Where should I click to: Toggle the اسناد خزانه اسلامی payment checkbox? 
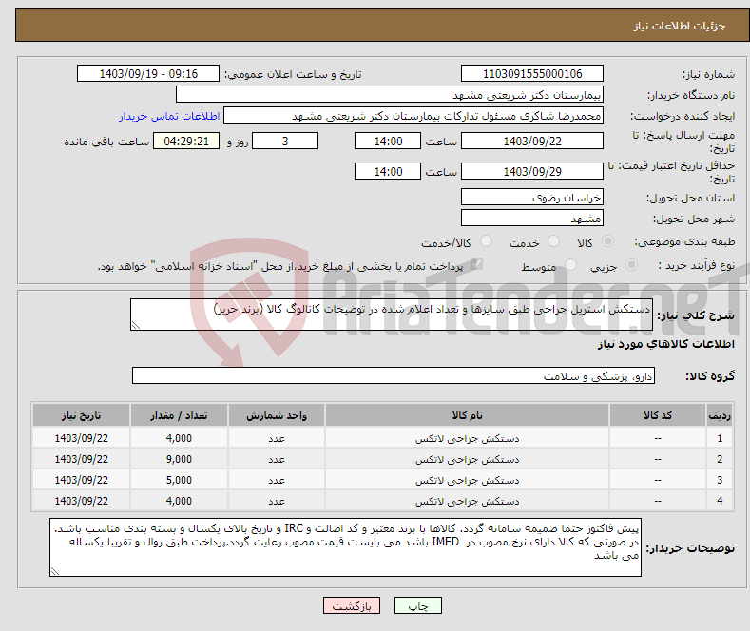point(476,263)
